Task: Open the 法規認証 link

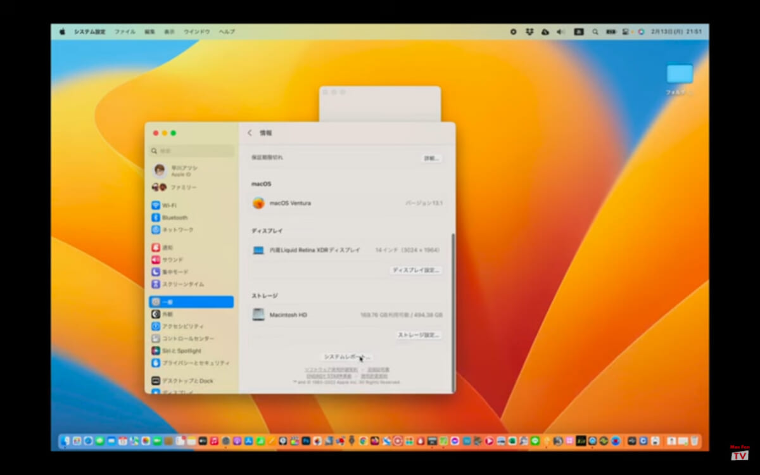Action: (378, 370)
